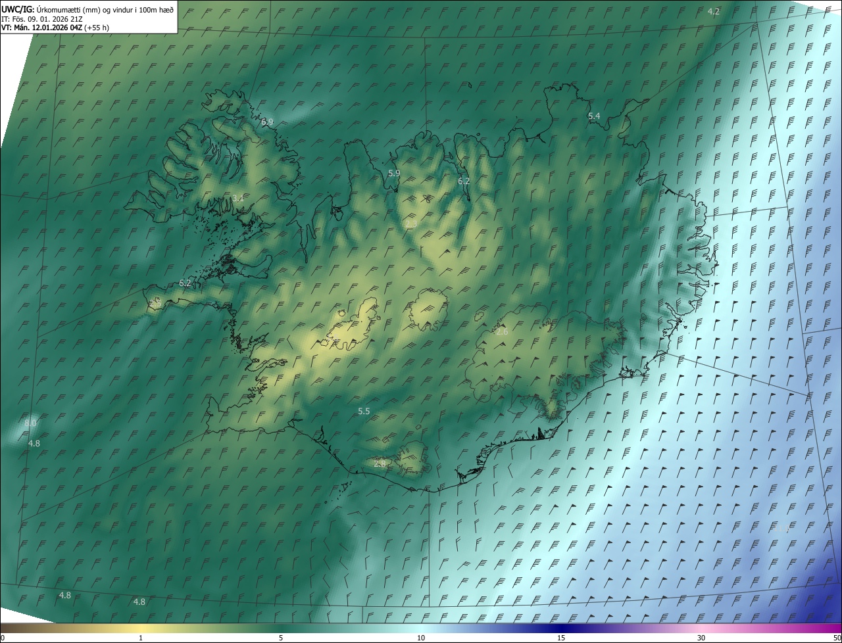842x643 pixels.
Task: Select the colorbar tick label "15"
Action: [x=561, y=638]
